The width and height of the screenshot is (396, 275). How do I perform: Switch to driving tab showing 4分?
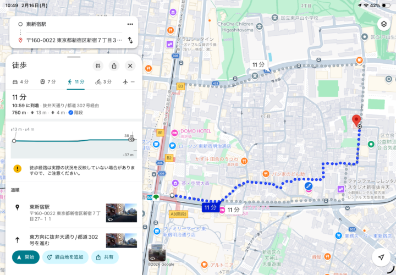tap(20, 82)
